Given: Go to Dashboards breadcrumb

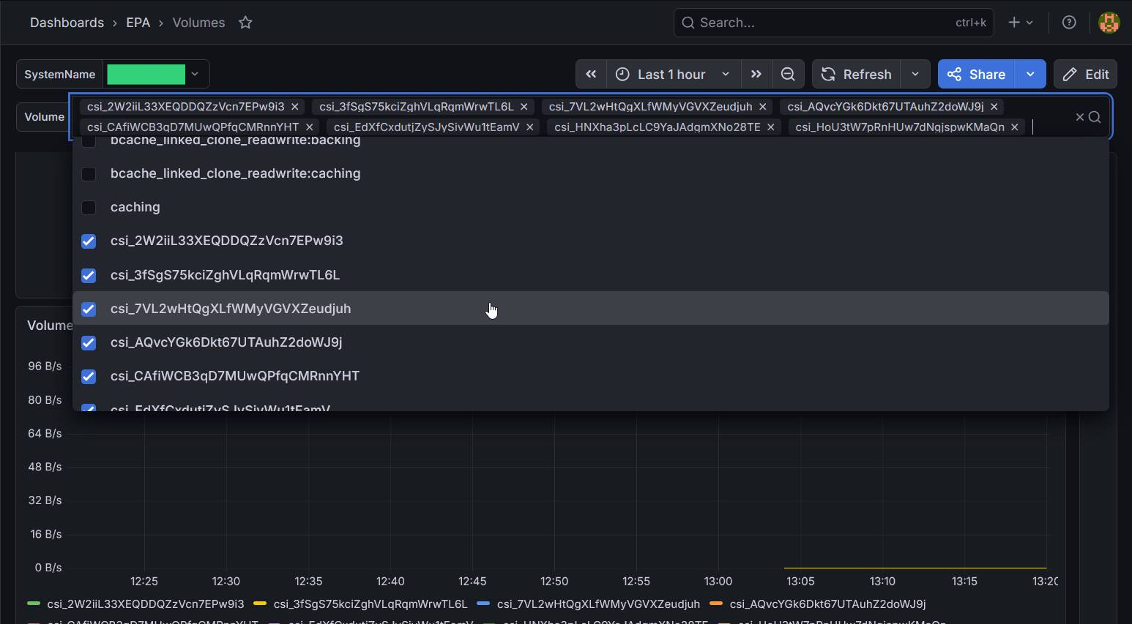Looking at the screenshot, I should pyautogui.click(x=67, y=23).
